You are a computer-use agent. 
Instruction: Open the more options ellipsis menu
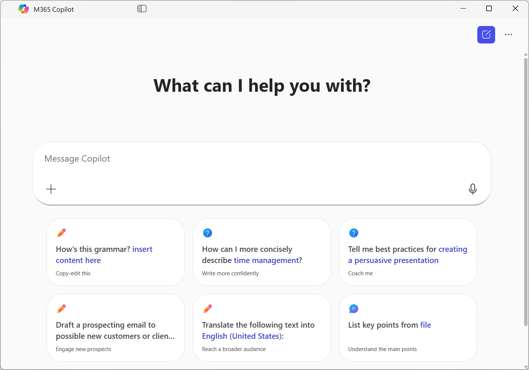508,35
